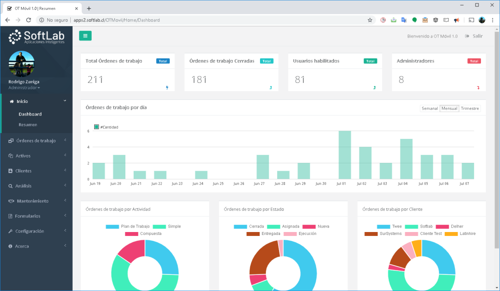The width and height of the screenshot is (500, 291).
Task: Collapse the Inicio menu chevron
Action: [65, 101]
